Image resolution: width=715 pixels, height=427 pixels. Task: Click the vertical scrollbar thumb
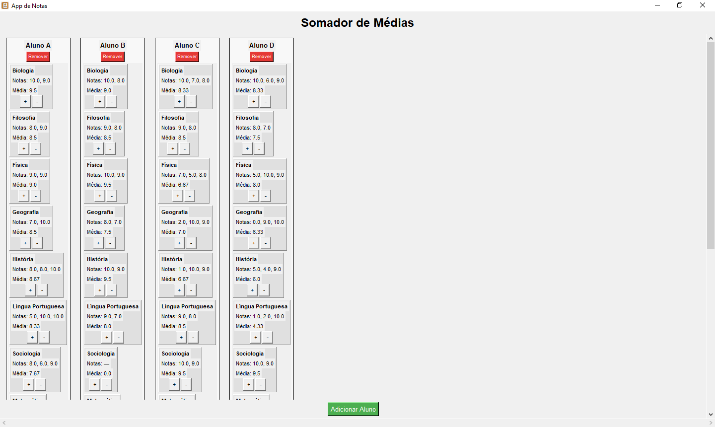pos(711,145)
